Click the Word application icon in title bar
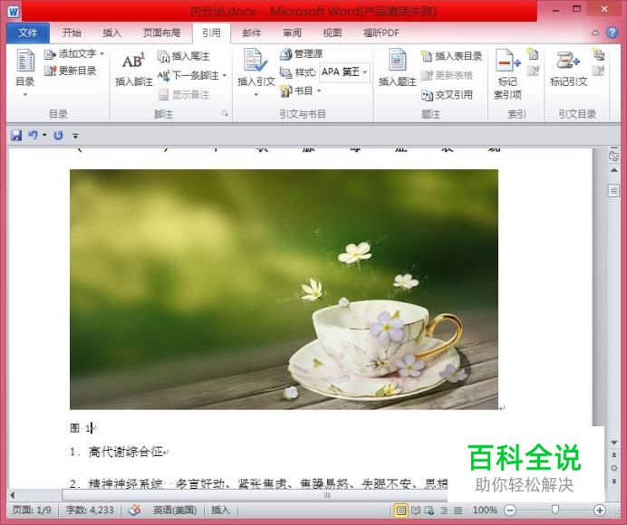 tap(14, 11)
